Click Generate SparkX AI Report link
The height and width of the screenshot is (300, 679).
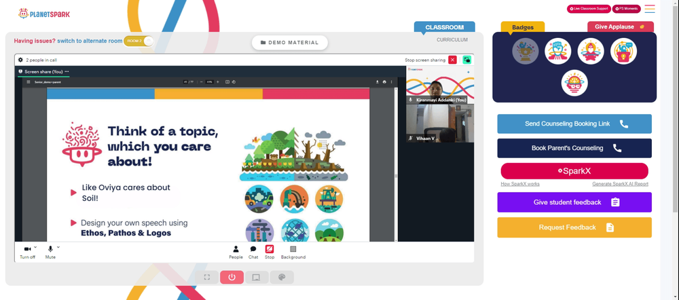(620, 184)
